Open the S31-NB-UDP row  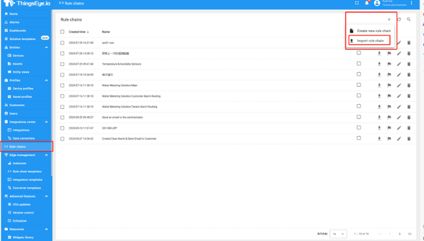[235, 128]
